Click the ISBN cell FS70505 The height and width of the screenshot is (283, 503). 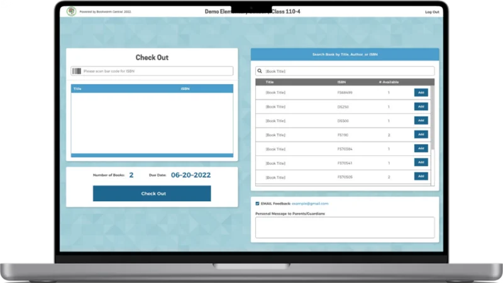point(345,177)
